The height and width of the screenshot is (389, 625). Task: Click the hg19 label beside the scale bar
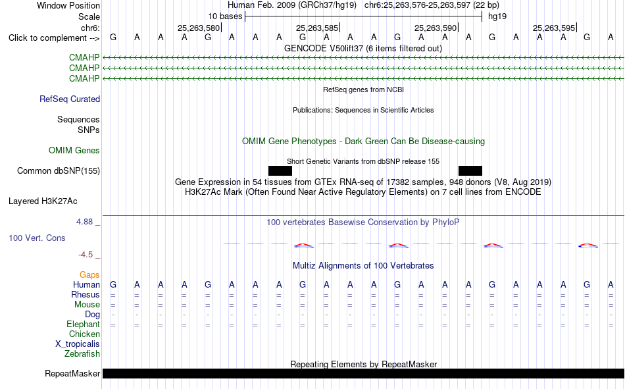(497, 16)
